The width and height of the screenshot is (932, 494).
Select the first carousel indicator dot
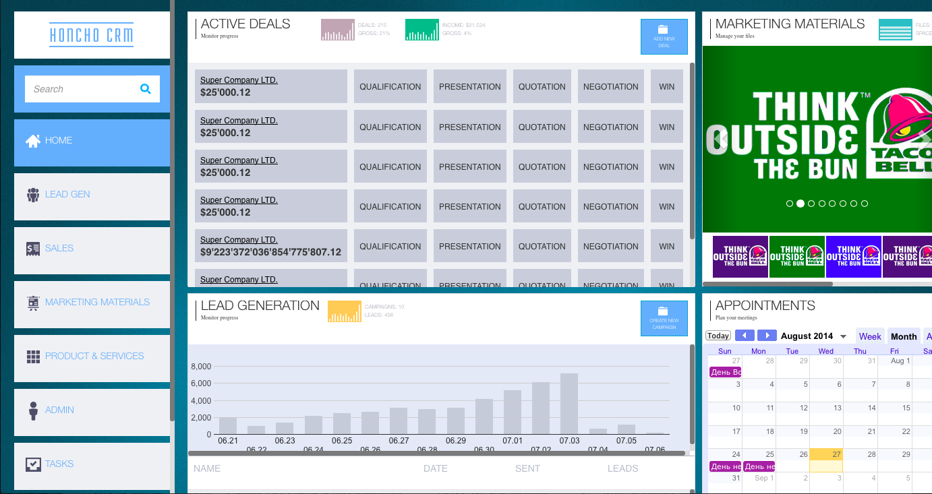pyautogui.click(x=790, y=204)
